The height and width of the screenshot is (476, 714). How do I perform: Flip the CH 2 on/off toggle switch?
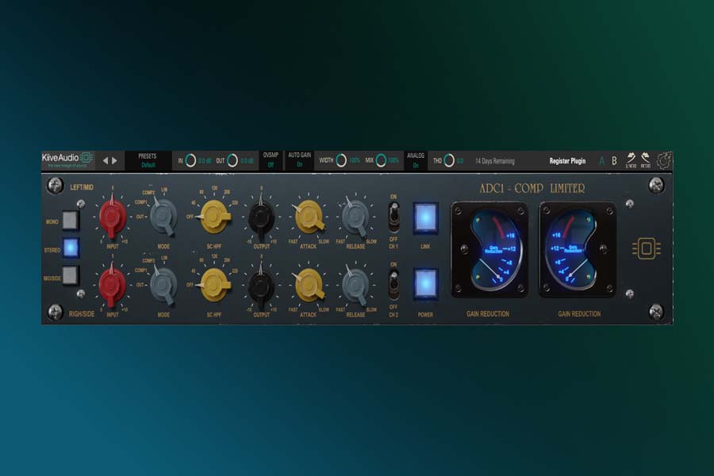393,285
